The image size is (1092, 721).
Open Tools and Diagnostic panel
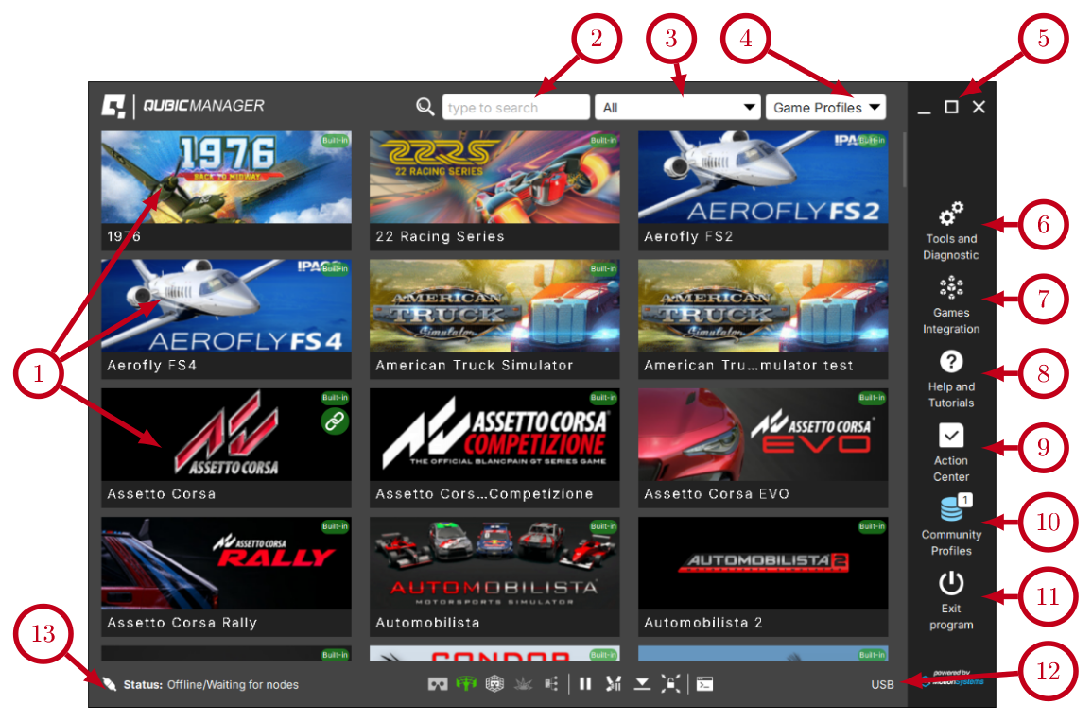click(951, 230)
